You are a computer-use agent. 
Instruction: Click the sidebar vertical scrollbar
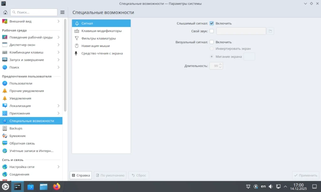click(65, 65)
